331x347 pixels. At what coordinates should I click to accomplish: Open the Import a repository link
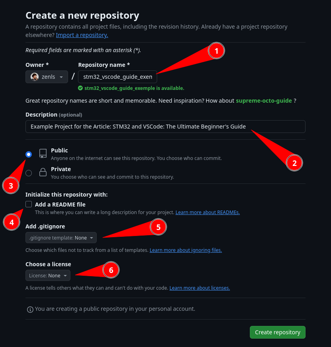tap(82, 35)
